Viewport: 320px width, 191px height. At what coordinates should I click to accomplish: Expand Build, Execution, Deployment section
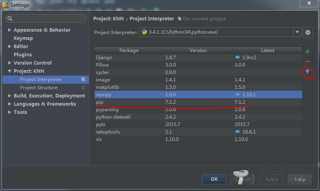coord(9,95)
